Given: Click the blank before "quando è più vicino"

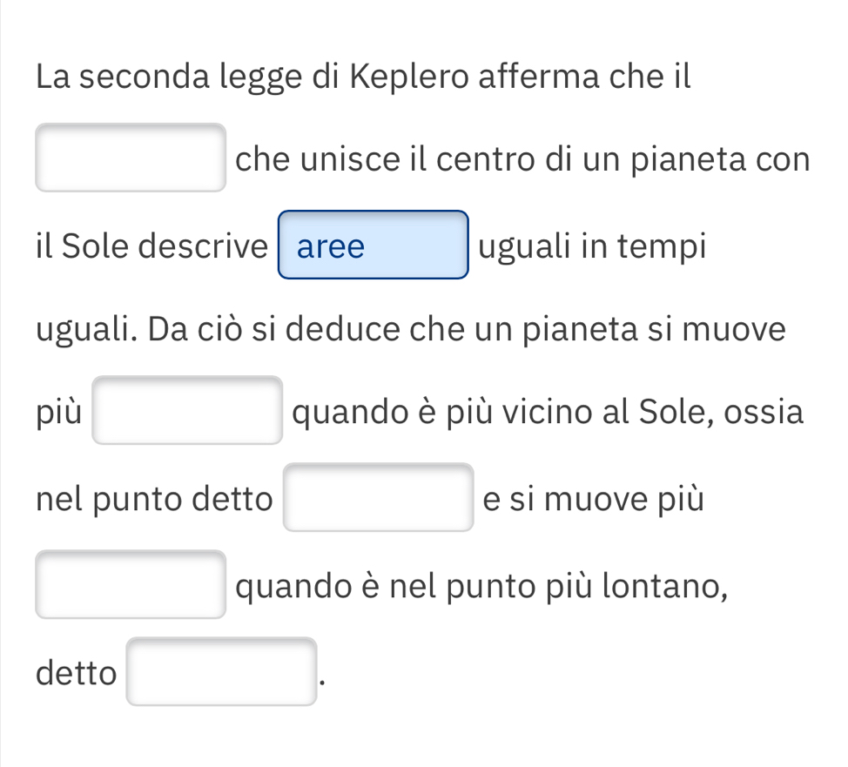Looking at the screenshot, I should pos(187,410).
